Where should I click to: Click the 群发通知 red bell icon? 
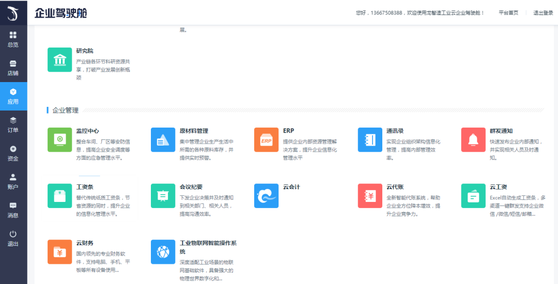[x=473, y=139]
